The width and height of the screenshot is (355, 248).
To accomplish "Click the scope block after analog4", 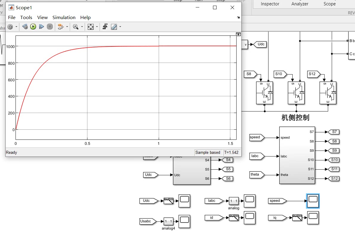I will pyautogui.click(x=184, y=221).
